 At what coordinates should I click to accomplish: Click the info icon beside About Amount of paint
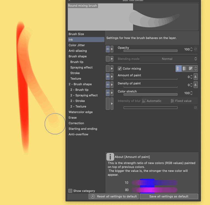pyautogui.click(x=110, y=157)
